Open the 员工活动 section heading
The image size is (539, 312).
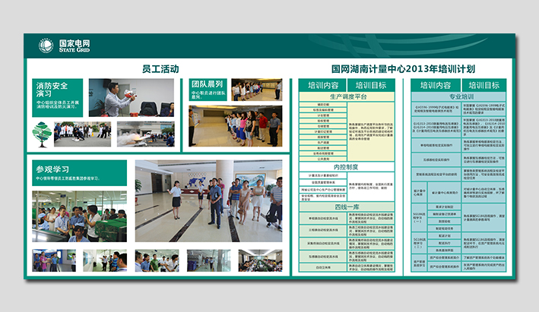(160, 69)
